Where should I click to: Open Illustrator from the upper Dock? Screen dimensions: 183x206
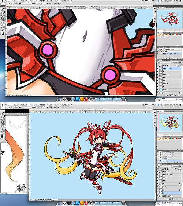pyautogui.click(x=82, y=99)
